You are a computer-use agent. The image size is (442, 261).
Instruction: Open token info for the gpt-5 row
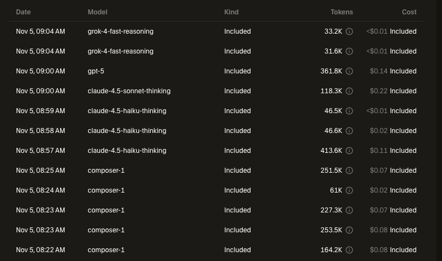click(x=349, y=71)
